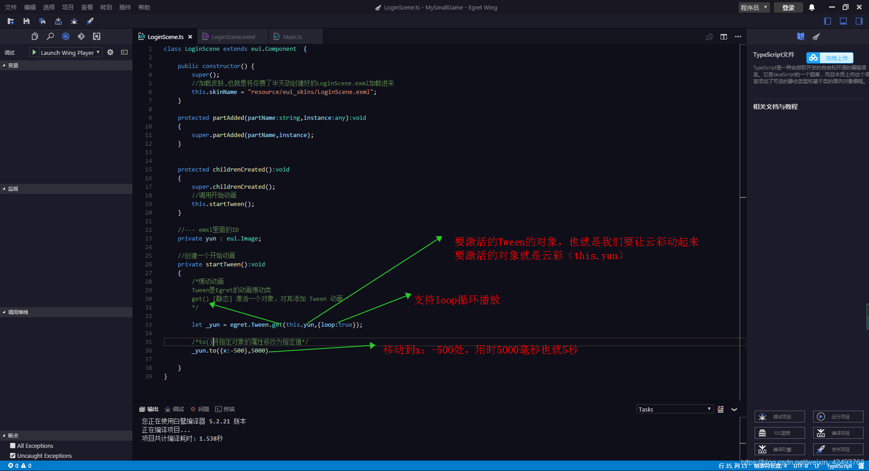Start debugging with green play button

point(34,52)
